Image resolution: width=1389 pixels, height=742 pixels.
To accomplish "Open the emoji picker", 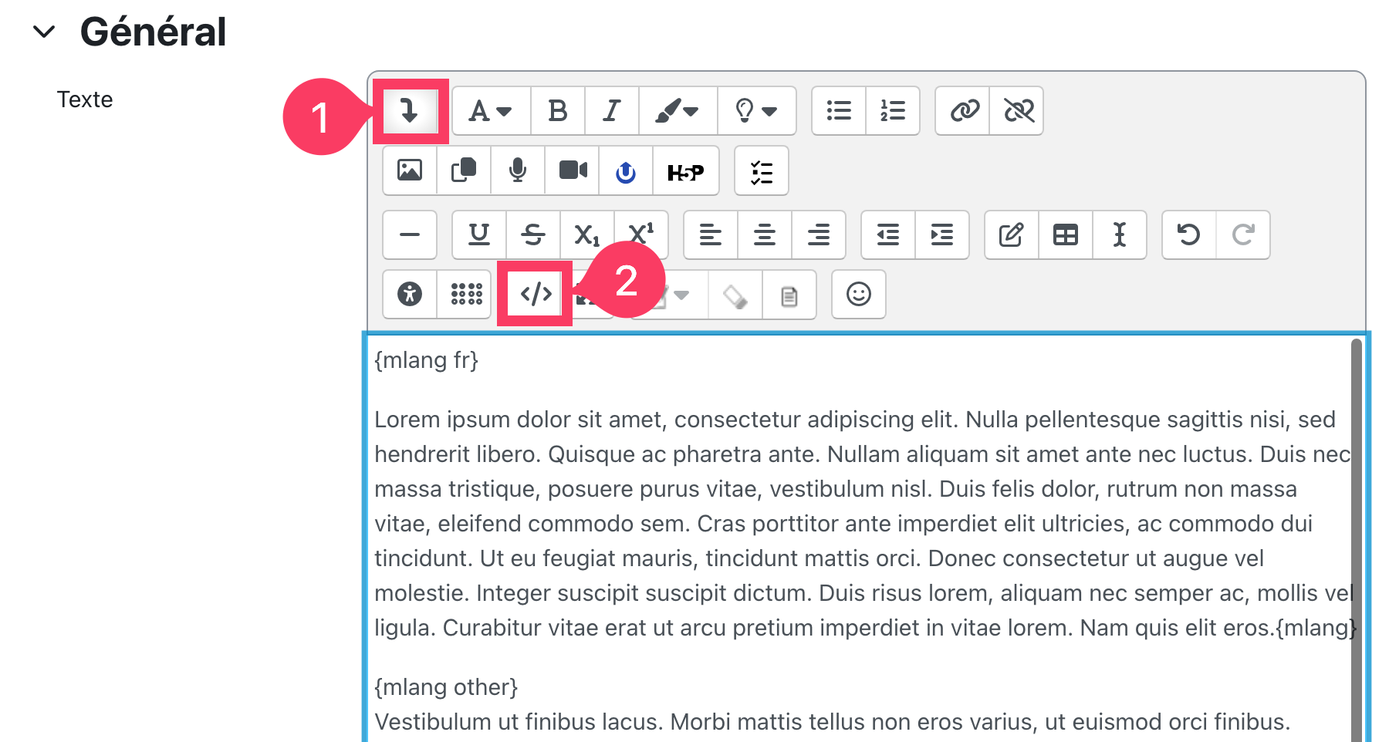I will click(x=858, y=294).
